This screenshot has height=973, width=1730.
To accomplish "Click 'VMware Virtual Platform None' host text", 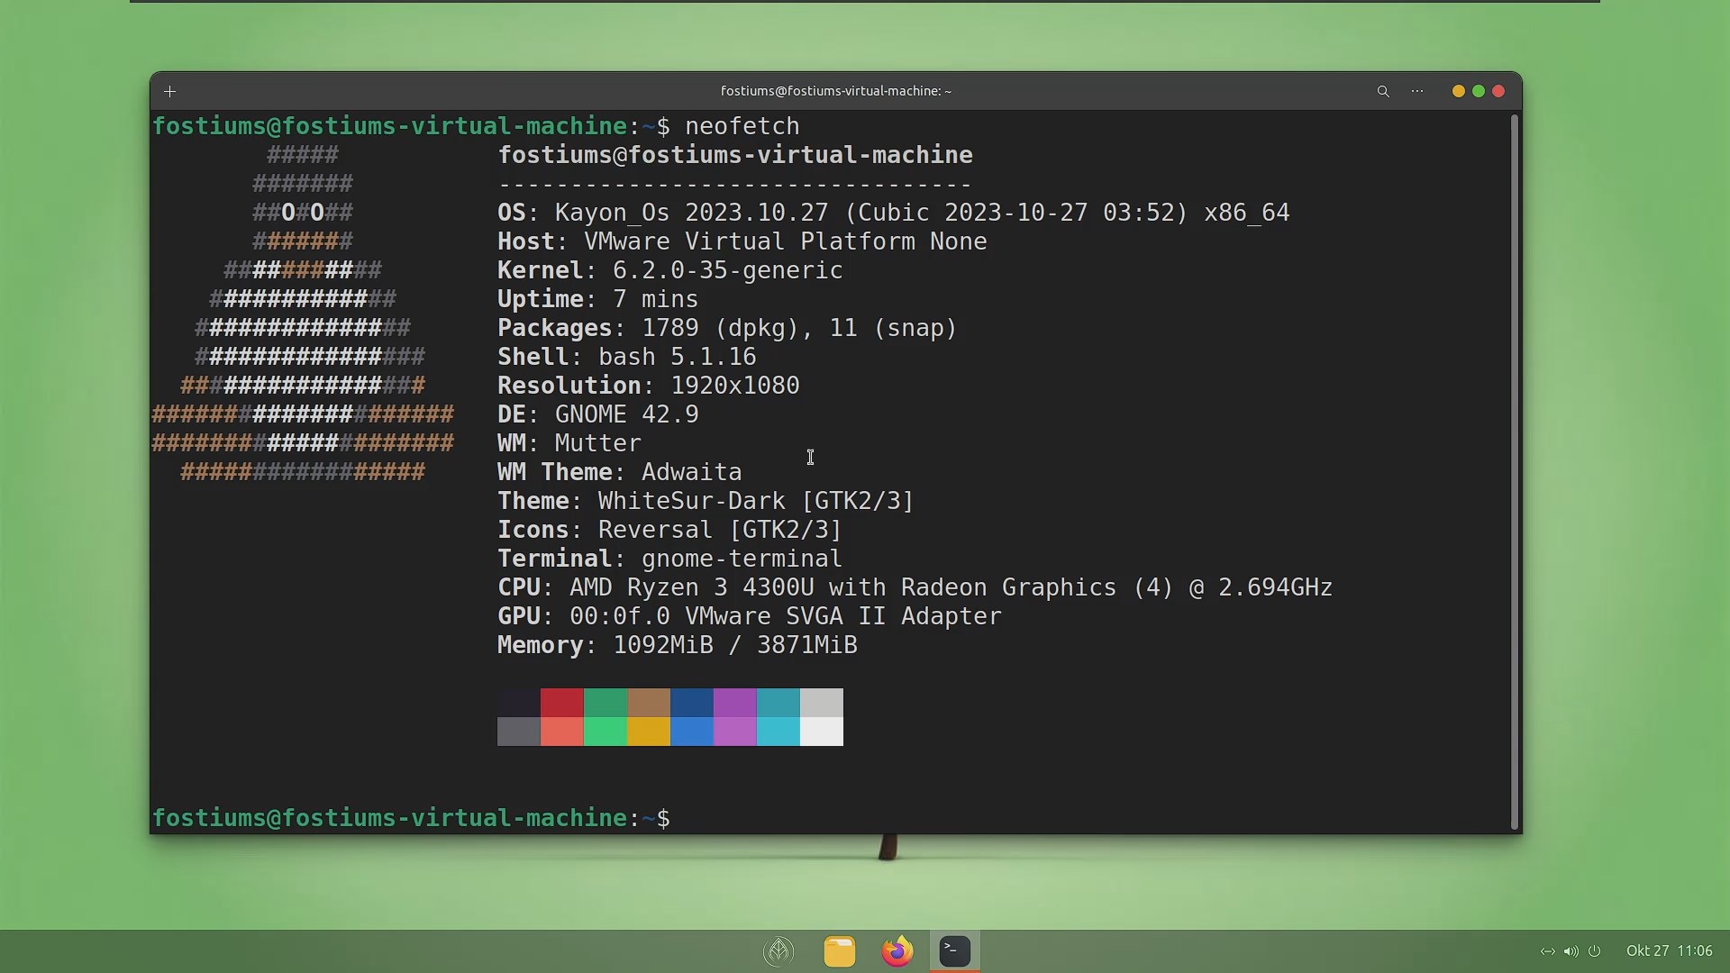I will (786, 241).
